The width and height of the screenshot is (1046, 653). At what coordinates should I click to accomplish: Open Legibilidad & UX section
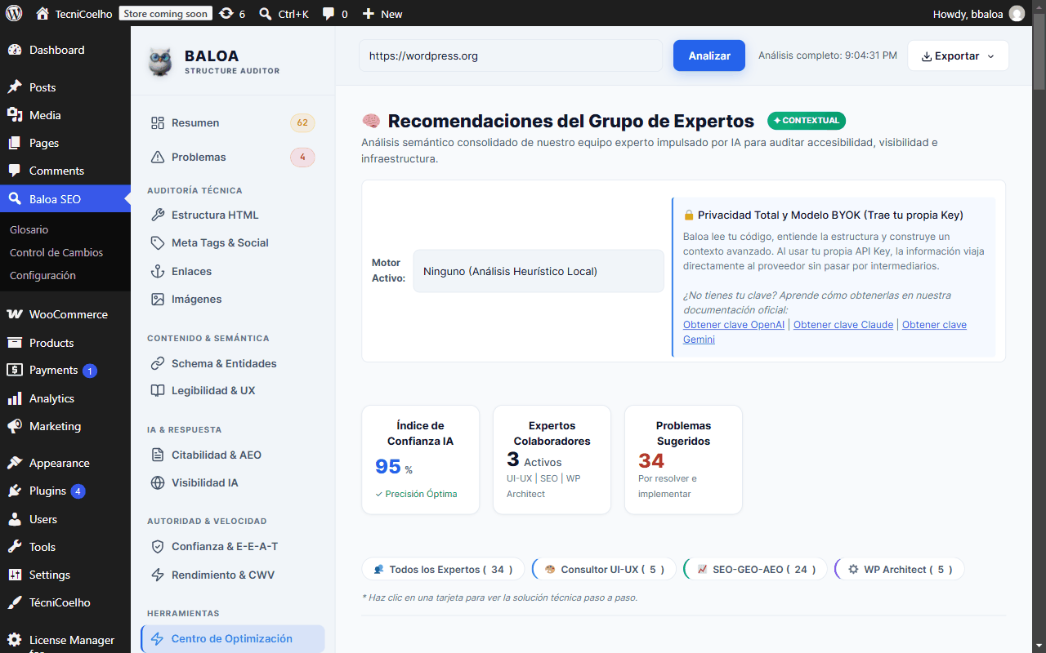[232, 390]
